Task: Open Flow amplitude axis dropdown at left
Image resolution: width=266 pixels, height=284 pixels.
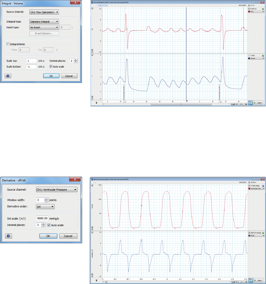Action: click(92, 9)
